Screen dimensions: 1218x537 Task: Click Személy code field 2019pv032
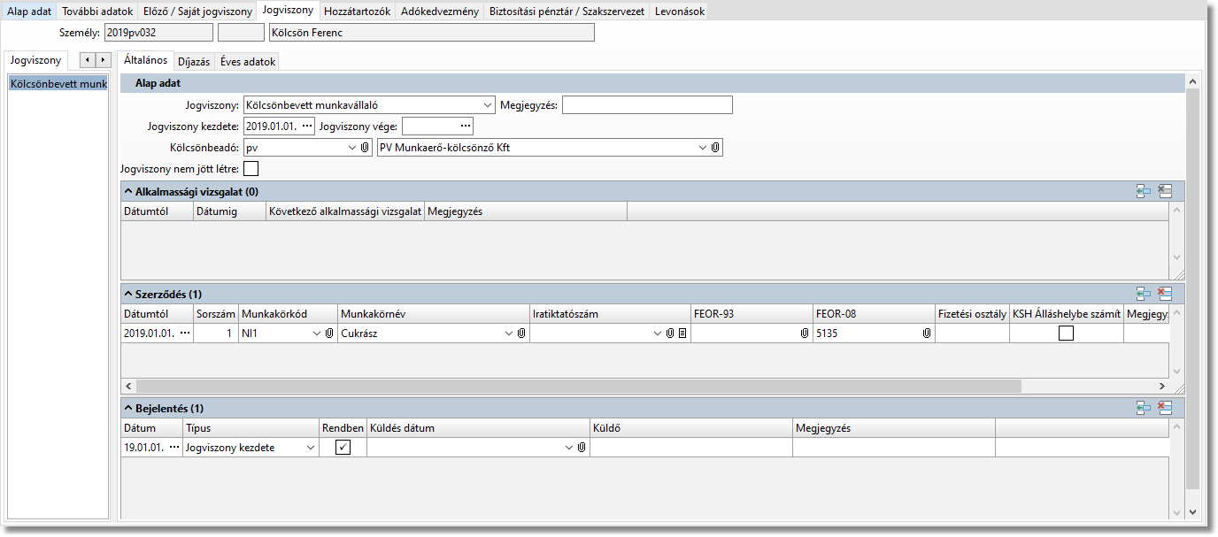coord(158,33)
